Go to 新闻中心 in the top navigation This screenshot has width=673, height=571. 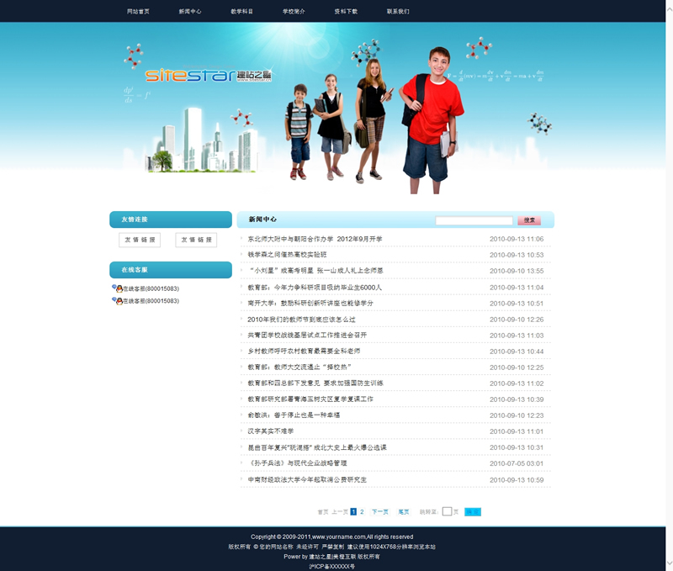[190, 12]
